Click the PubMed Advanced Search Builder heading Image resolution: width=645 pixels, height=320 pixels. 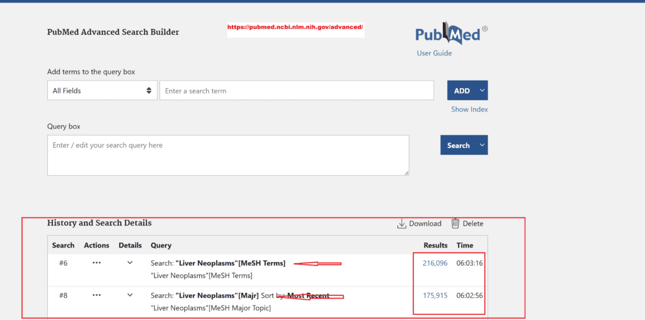click(x=113, y=32)
